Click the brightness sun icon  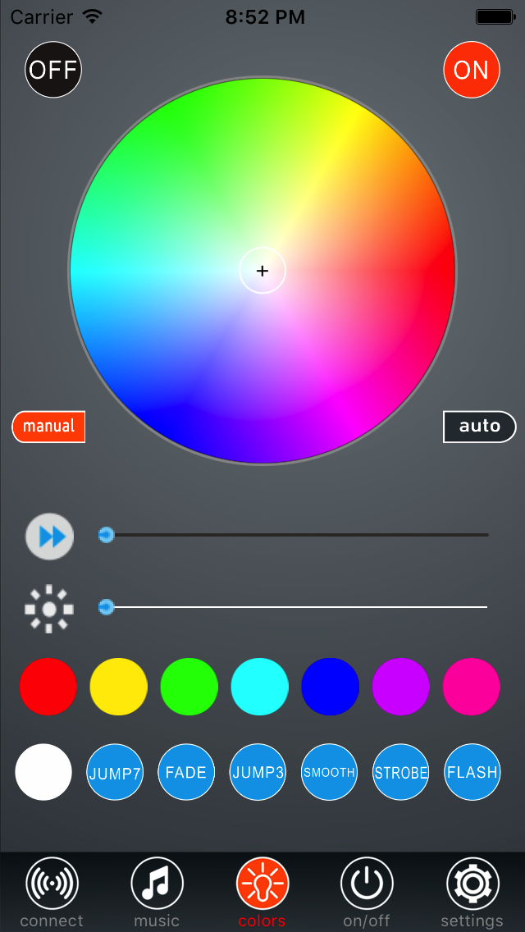pyautogui.click(x=49, y=609)
